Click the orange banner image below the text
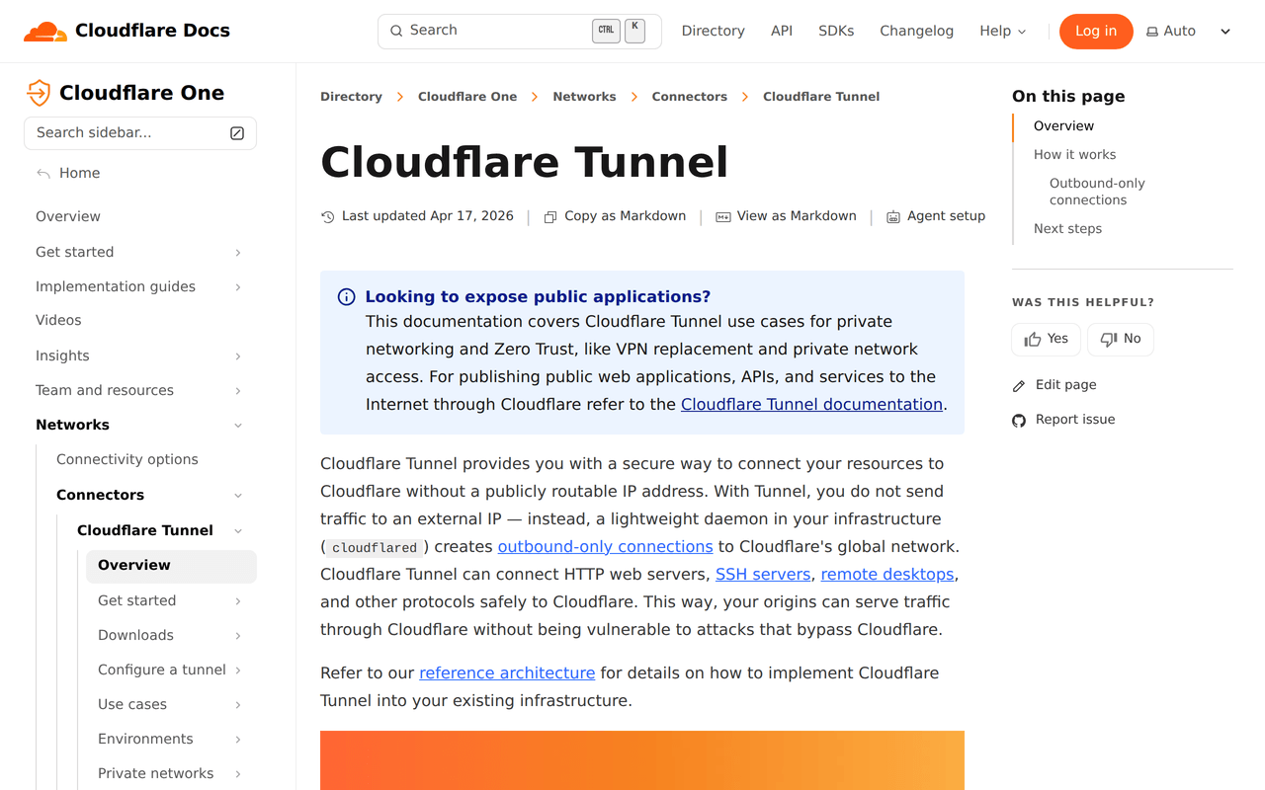Viewport: 1265px width, 790px height. [642, 760]
